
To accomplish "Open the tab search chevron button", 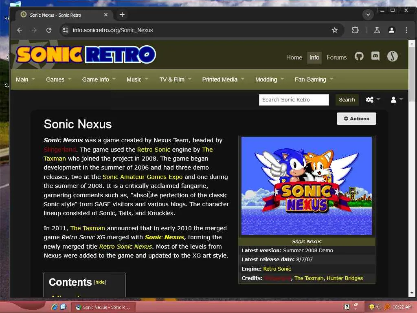I will pyautogui.click(x=368, y=15).
